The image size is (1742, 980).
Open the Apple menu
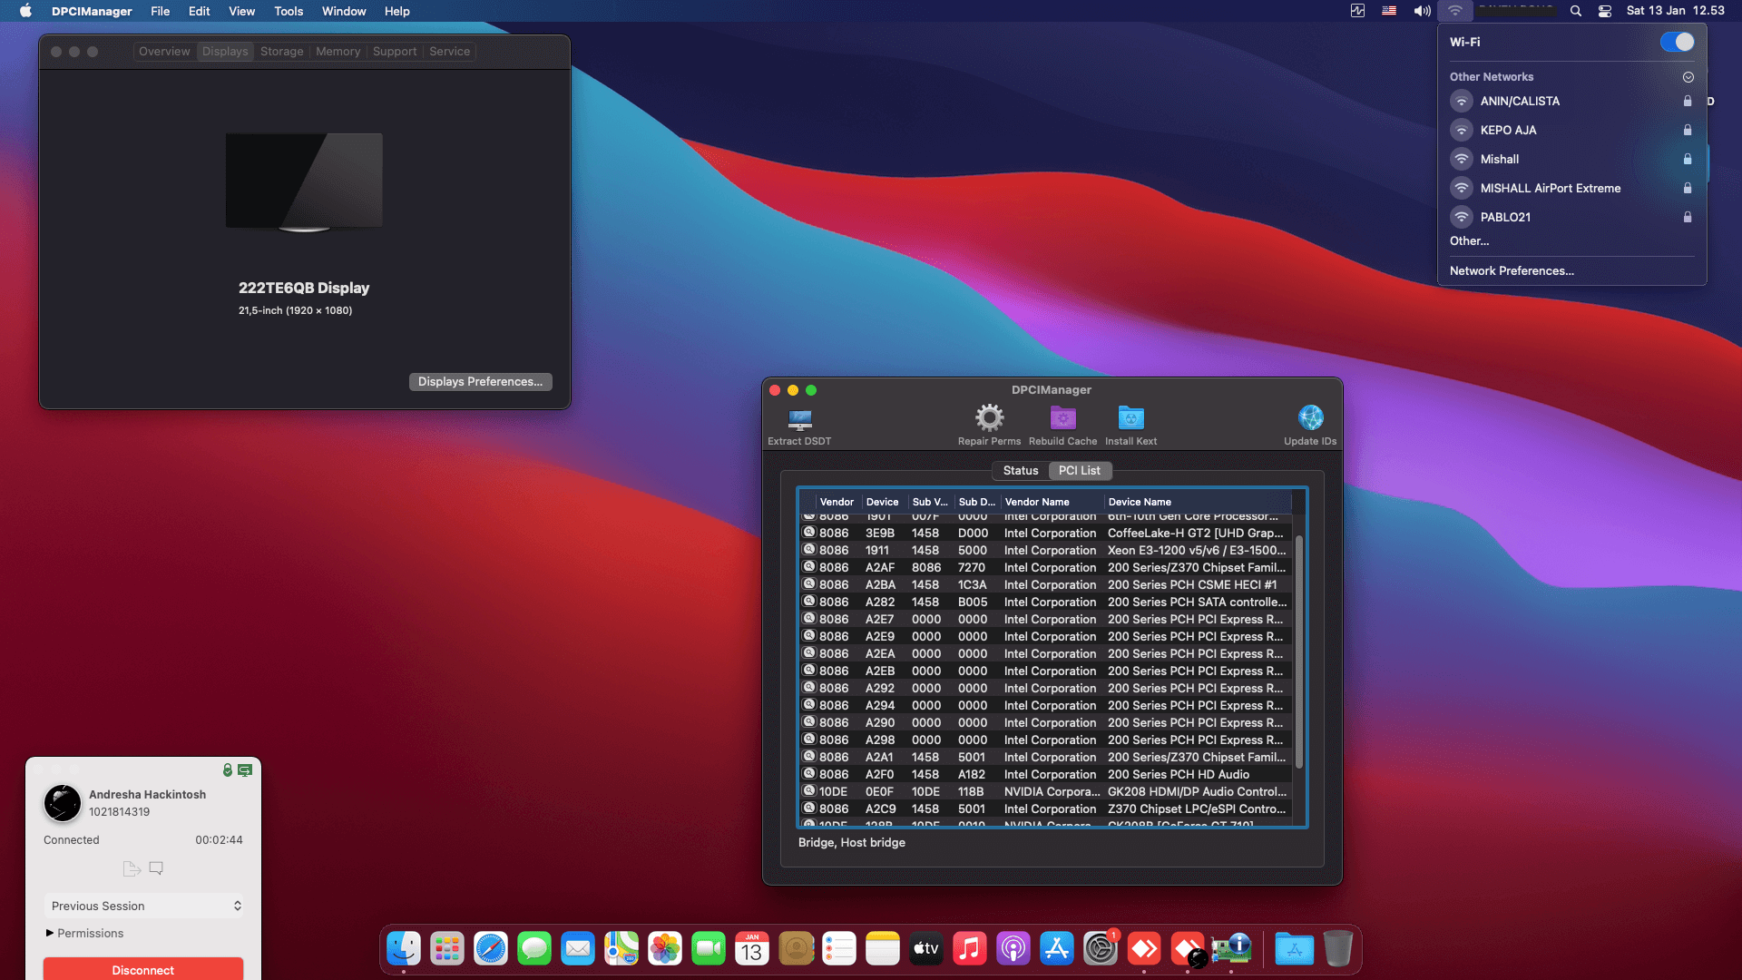tap(25, 11)
